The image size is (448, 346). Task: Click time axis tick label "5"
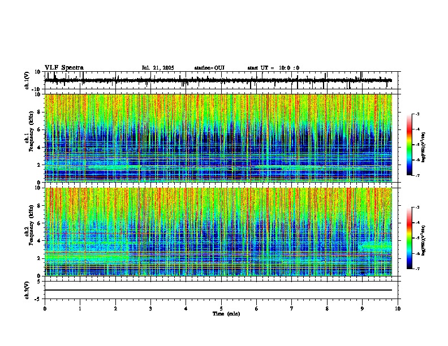[x=221, y=309]
